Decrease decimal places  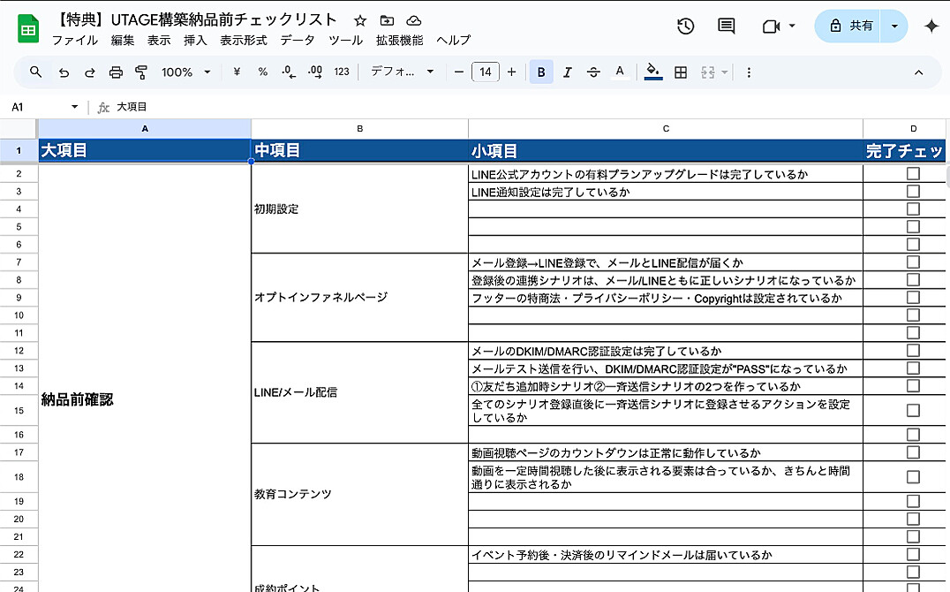[x=289, y=72]
